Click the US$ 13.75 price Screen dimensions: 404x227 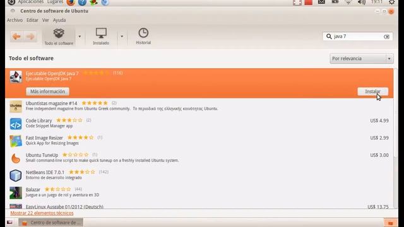pyautogui.click(x=378, y=207)
